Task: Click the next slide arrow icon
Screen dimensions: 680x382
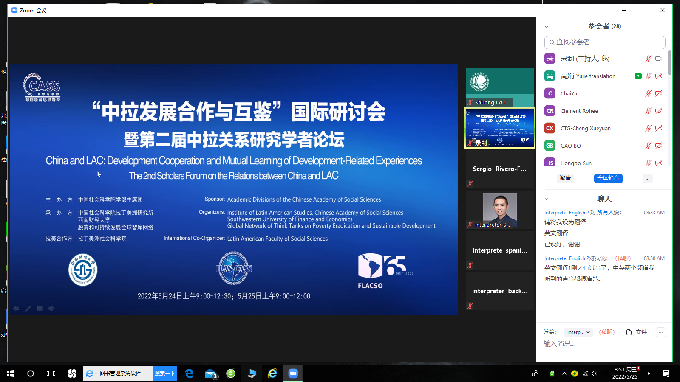Action: click(51, 309)
